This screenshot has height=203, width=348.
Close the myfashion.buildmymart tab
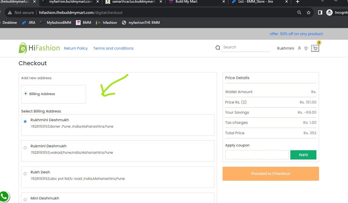[97, 2]
